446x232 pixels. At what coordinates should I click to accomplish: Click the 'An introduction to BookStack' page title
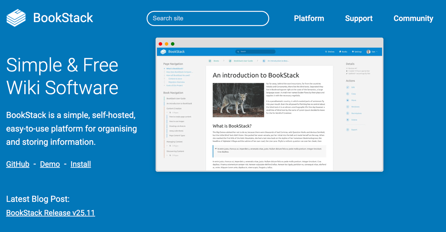pyautogui.click(x=256, y=75)
